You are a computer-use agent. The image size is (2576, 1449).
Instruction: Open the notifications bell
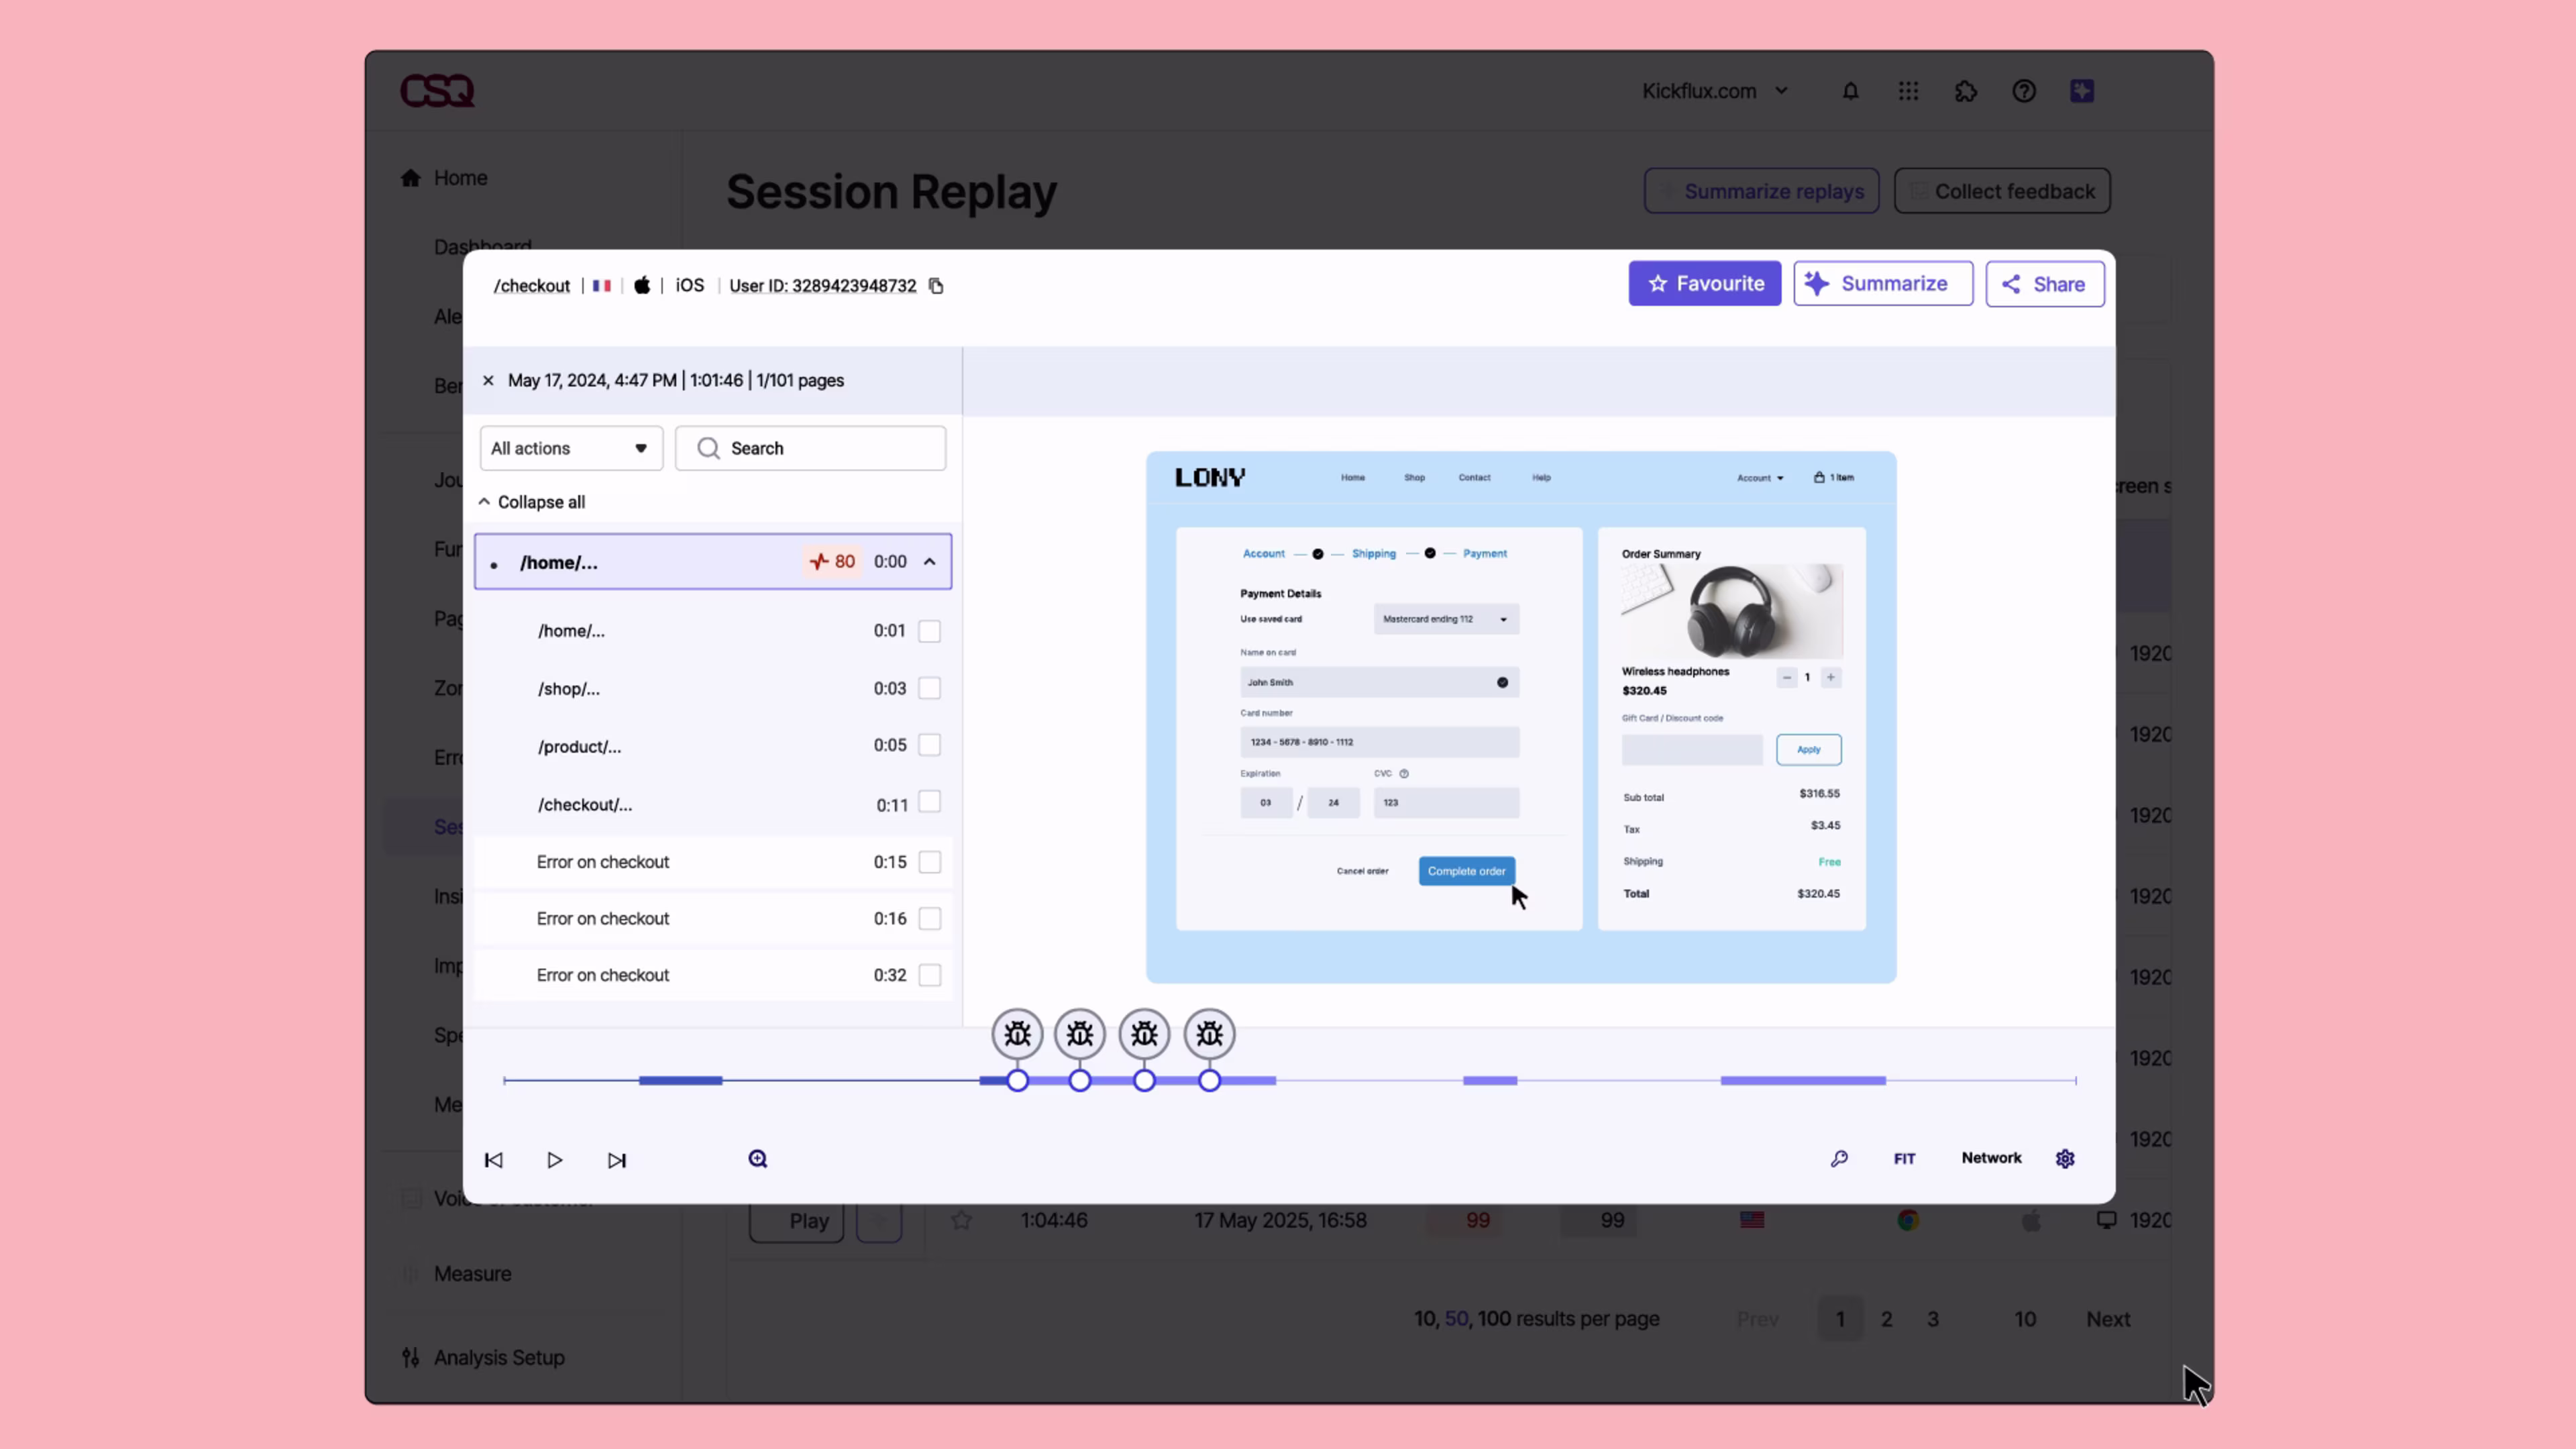click(x=1850, y=91)
